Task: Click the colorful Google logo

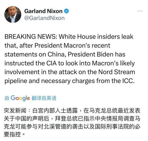Action: [20, 98]
